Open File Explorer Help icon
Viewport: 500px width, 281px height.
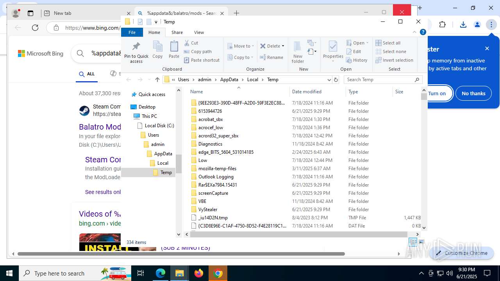tap(423, 32)
